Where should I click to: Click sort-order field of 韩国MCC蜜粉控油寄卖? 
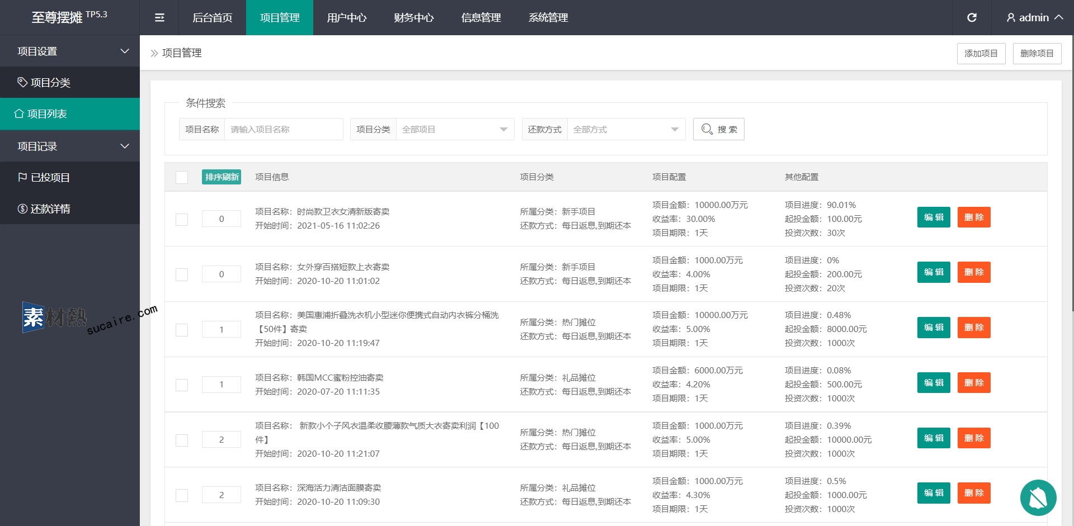click(x=222, y=385)
